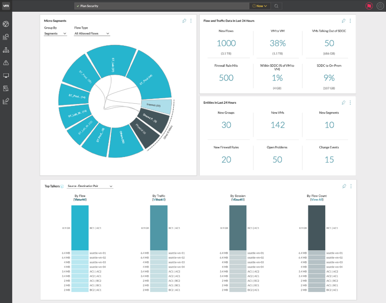Select the Internet segment in the donut chart
Viewport: 386px width, 303px height.
click(x=157, y=106)
